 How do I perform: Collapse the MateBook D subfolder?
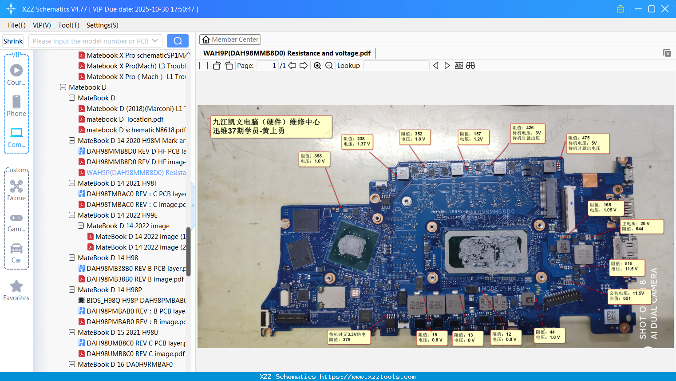pos(72,98)
